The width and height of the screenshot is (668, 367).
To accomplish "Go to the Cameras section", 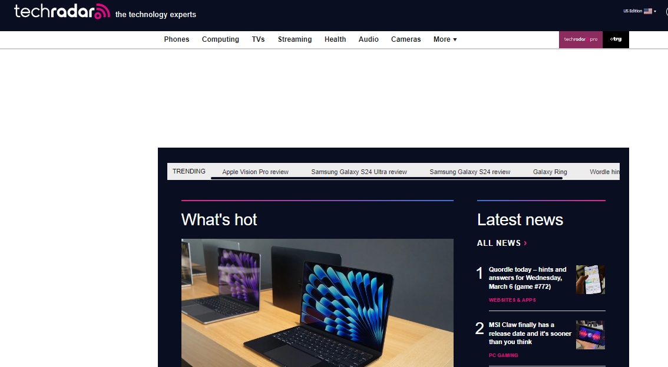I will [406, 39].
